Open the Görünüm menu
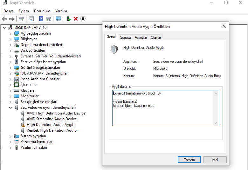 coord(42,11)
